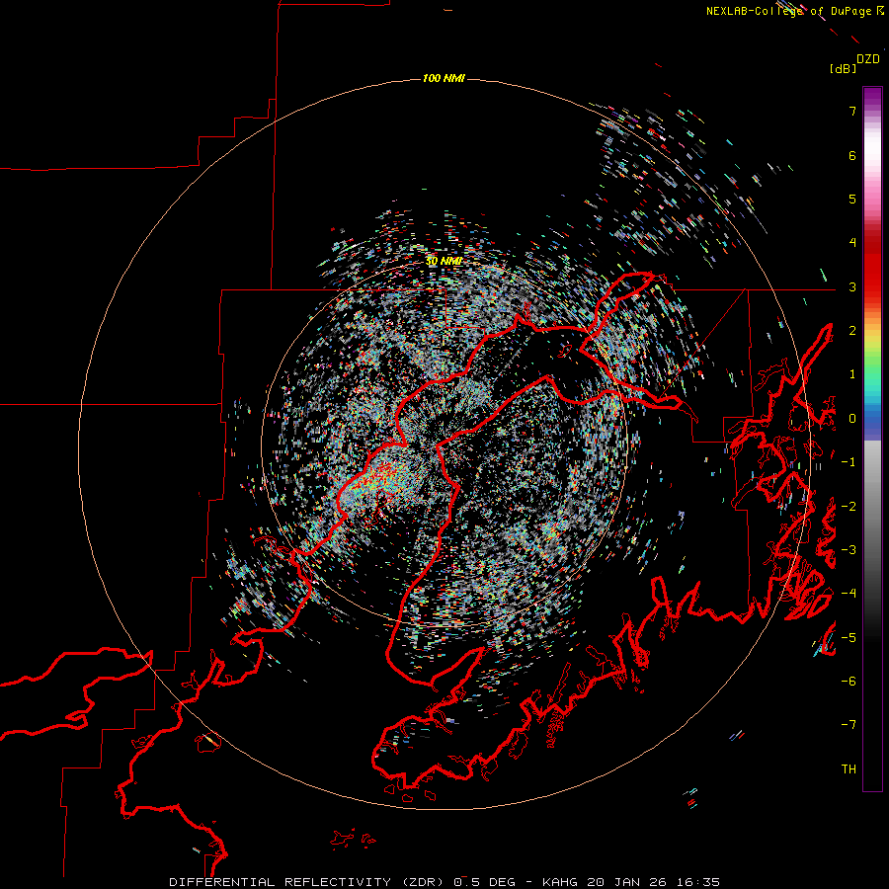Click the -4 value on the color scale
This screenshot has width=889, height=889.
(x=849, y=593)
